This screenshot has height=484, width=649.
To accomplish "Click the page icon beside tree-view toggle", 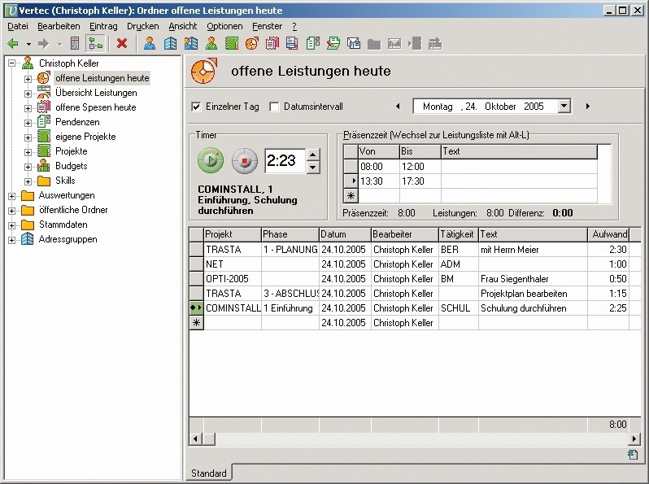I will (75, 43).
